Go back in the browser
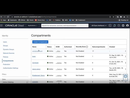Screen dimensions: 130x98 pyautogui.click(x=1, y=17)
